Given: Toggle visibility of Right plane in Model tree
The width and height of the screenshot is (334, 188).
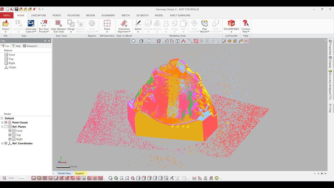Looking at the screenshot, I should coord(10,139).
